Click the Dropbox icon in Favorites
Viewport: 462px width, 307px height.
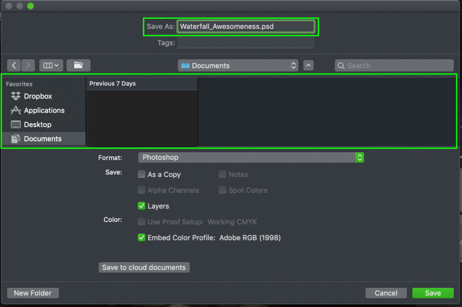(x=16, y=96)
